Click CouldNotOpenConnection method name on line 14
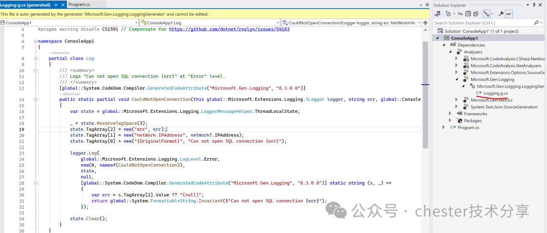547x233 pixels. (x=161, y=100)
